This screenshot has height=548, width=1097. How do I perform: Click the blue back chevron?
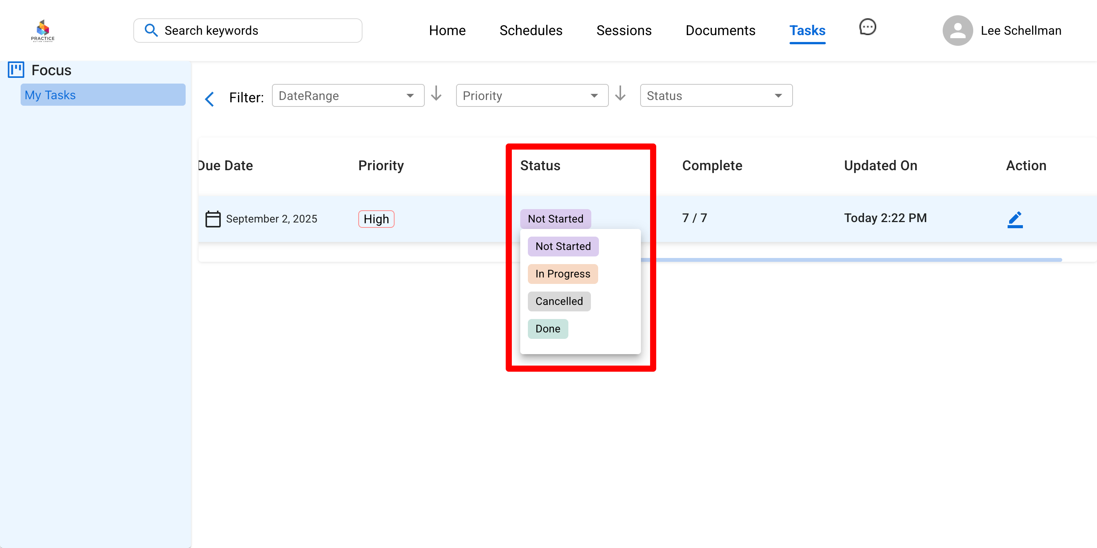(209, 99)
